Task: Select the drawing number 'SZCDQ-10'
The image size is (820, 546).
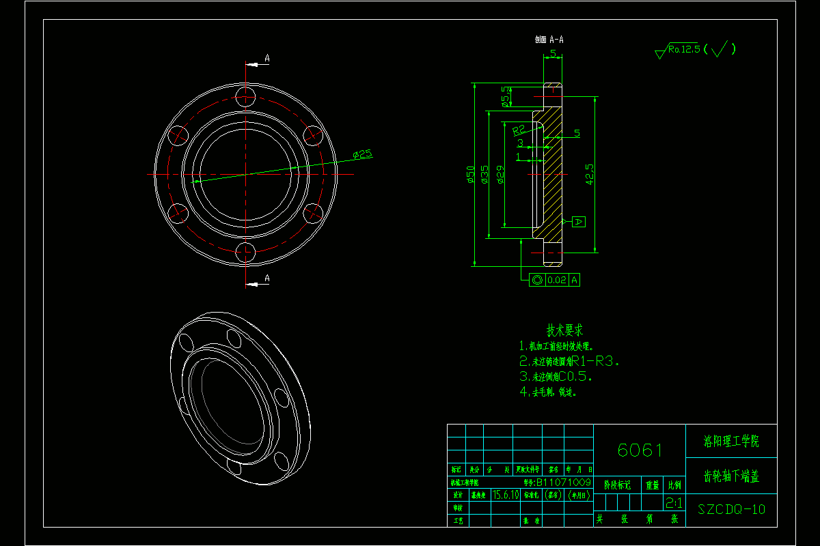Action: [732, 509]
